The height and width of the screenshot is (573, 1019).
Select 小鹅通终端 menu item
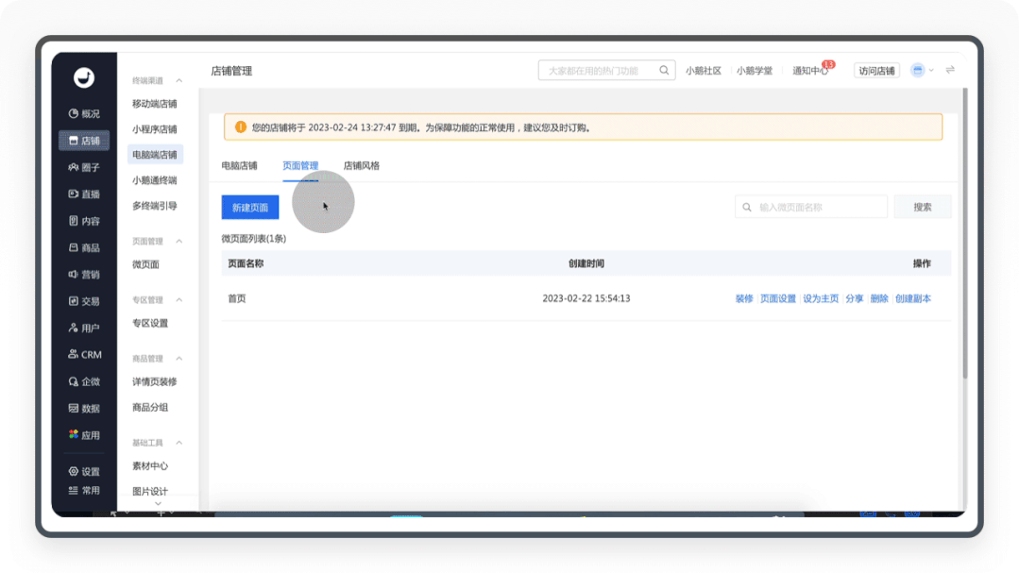(155, 180)
